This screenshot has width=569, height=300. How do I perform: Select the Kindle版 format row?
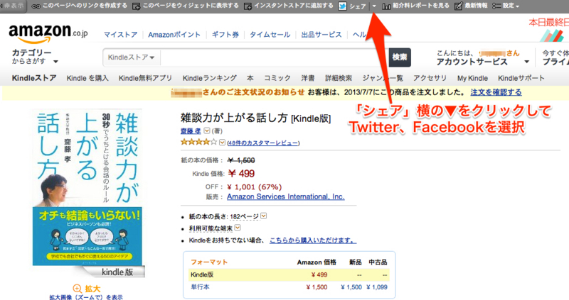(289, 274)
